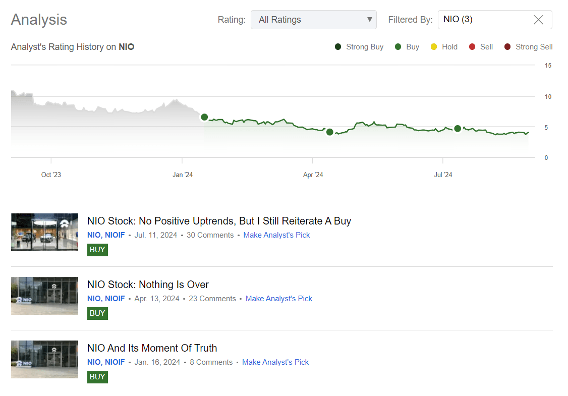Open 'NIO Stock: Nothing Is Over' article thumbnail
The height and width of the screenshot is (396, 568).
(44, 296)
